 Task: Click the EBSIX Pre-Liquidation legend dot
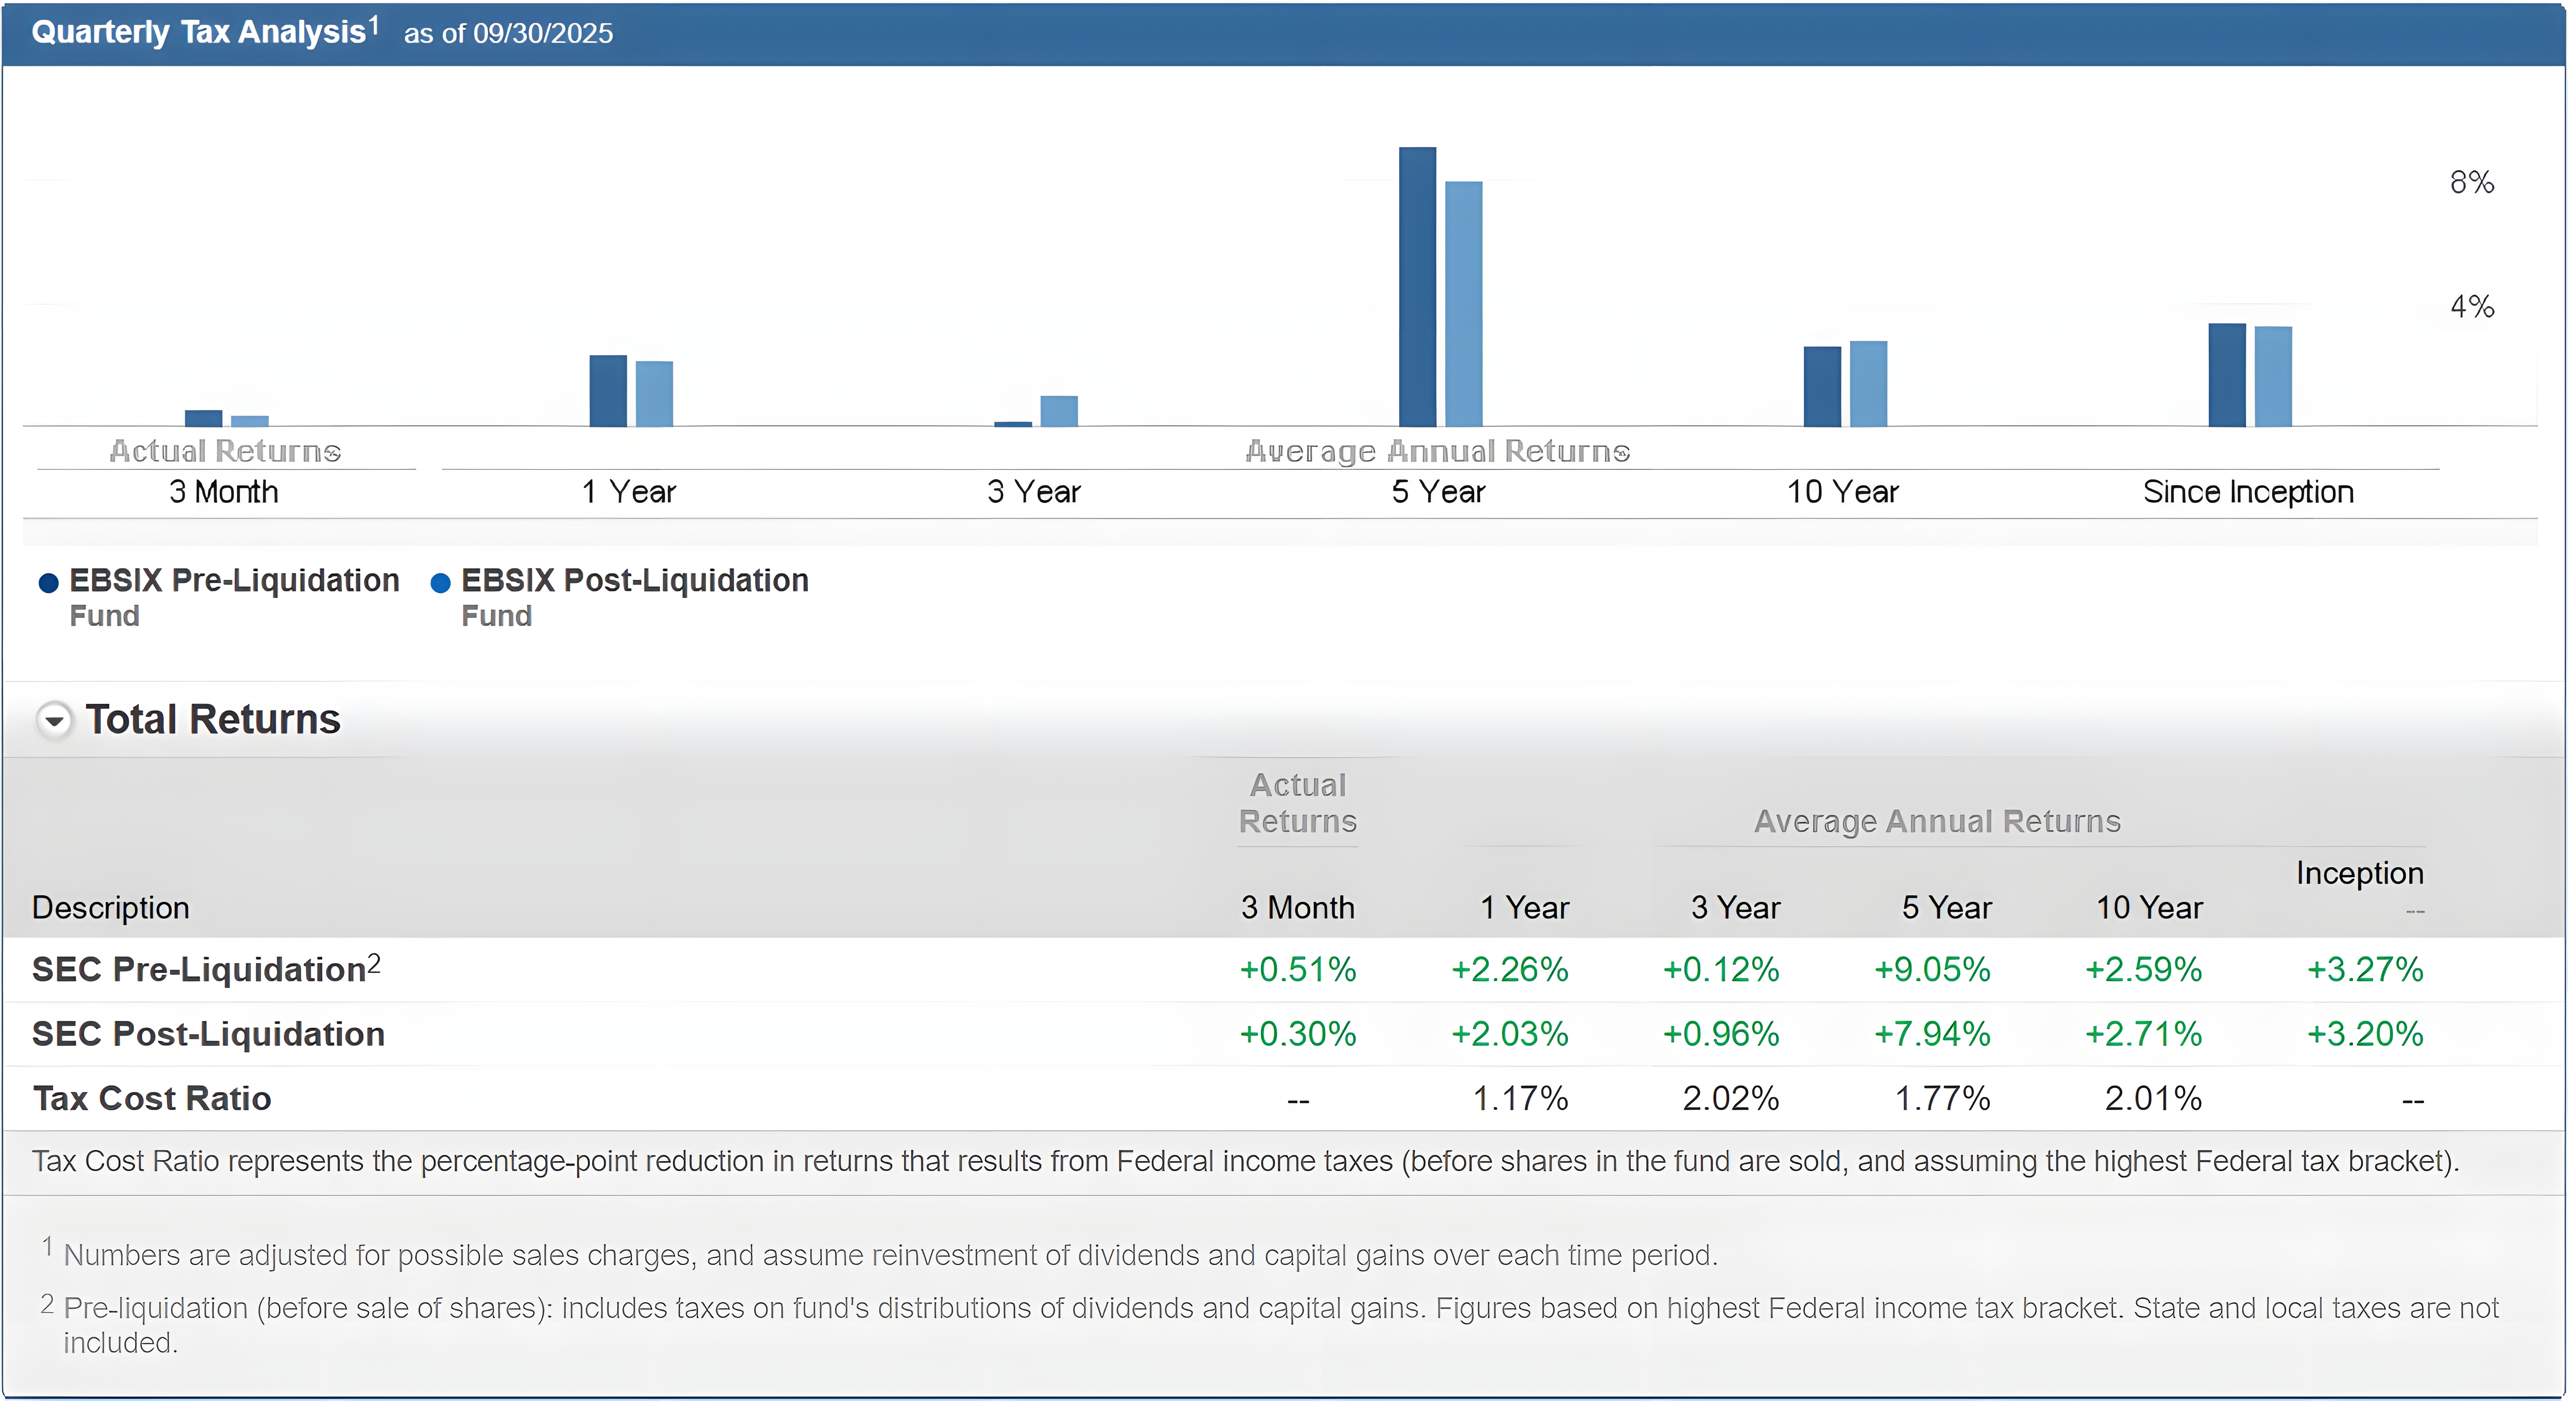pyautogui.click(x=48, y=583)
